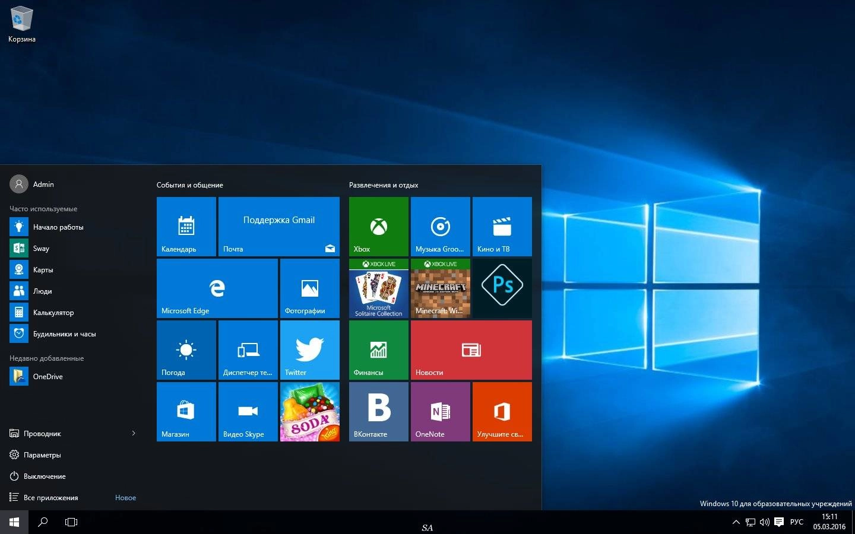Image resolution: width=855 pixels, height=534 pixels.
Task: Click the Развлечения и отдых group title
Action: click(x=384, y=185)
